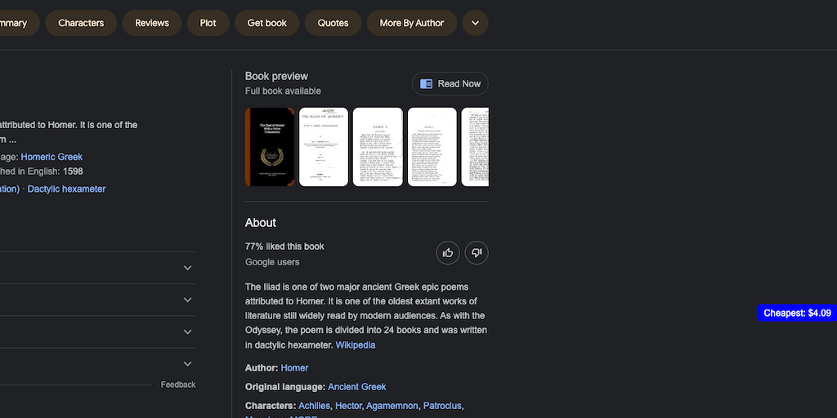
Task: Follow the Homer author link
Action: 294,368
